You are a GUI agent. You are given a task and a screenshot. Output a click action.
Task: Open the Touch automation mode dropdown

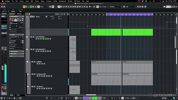pyautogui.click(x=44, y=7)
